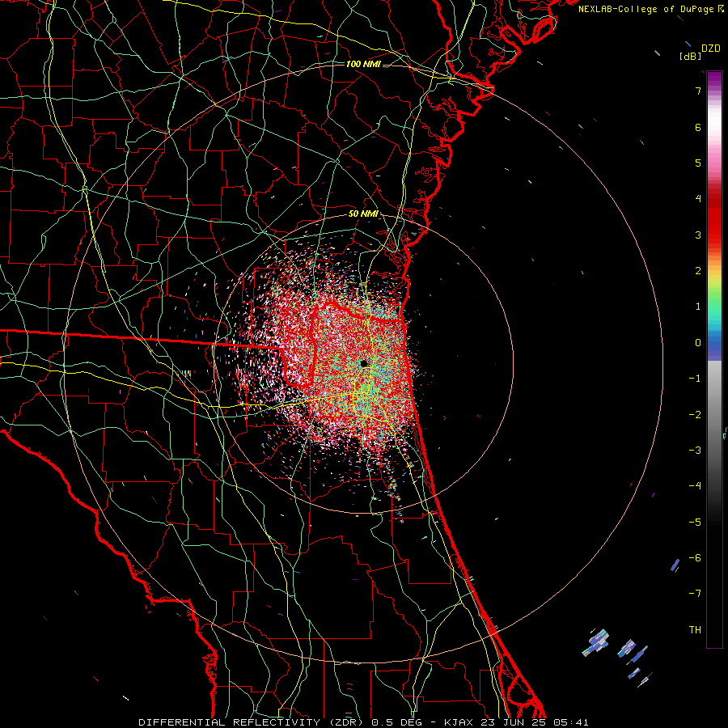Click the Differential Reflectivity KJAX caption text
This screenshot has height=728, width=728.
pos(363,722)
